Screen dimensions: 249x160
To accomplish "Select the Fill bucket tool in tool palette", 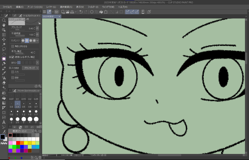I will coord(4,98).
